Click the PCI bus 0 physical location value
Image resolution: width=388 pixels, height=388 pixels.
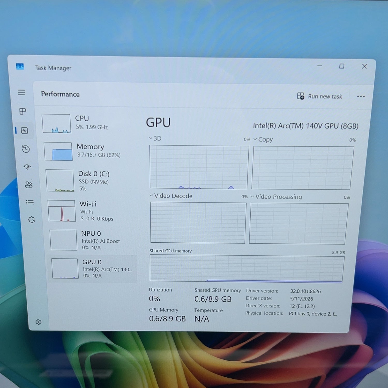(313, 314)
